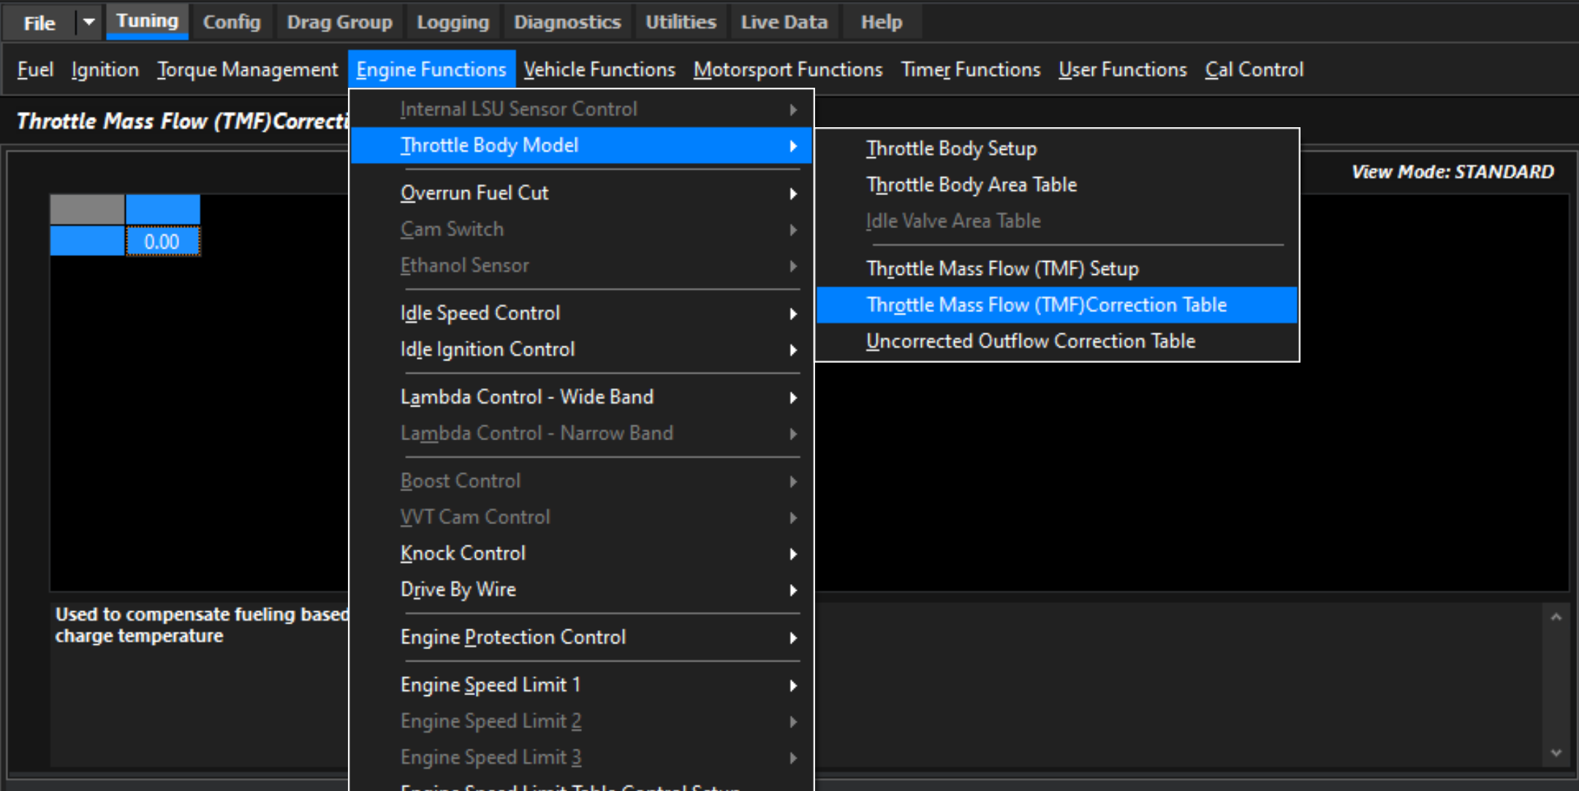1579x791 pixels.
Task: Expand Knock Control submenu arrow
Action: click(793, 554)
